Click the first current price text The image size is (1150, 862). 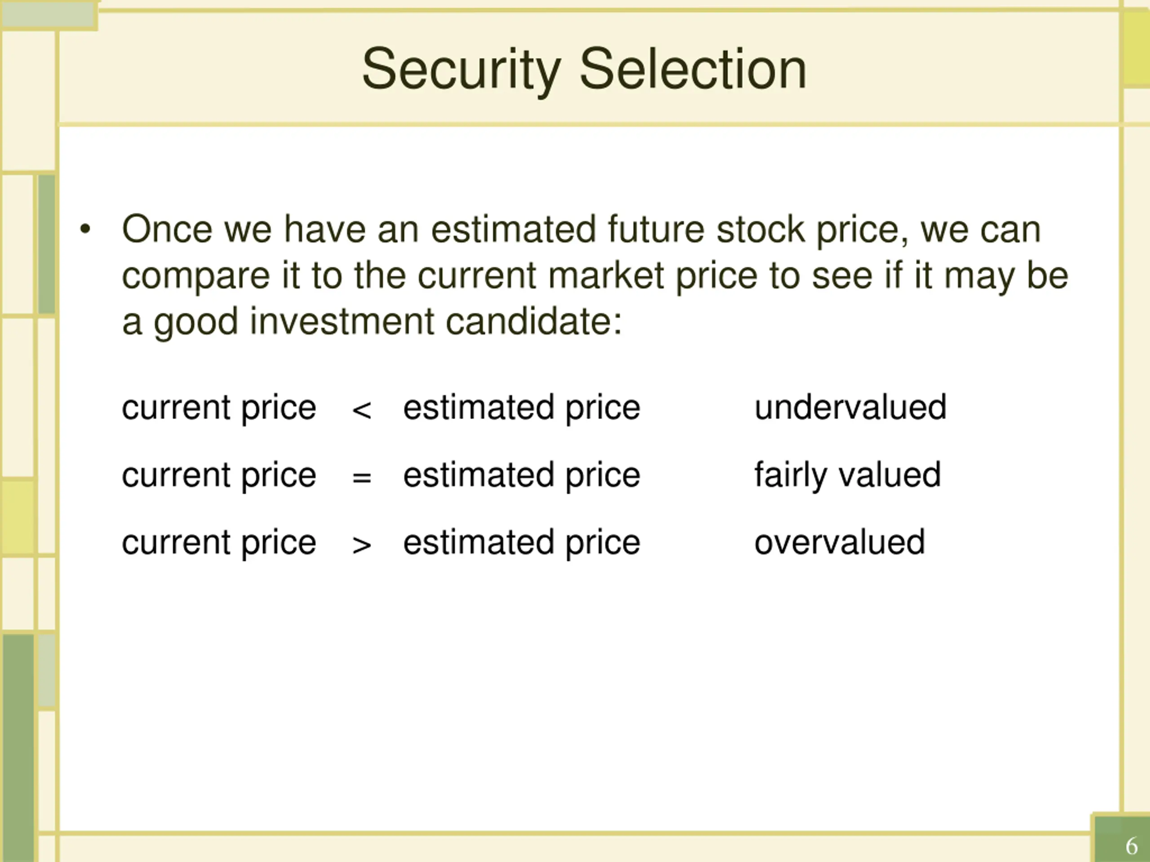tap(219, 408)
